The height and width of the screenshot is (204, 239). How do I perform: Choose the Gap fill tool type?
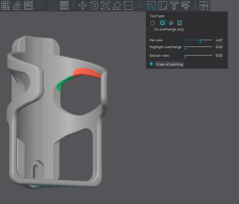[x=180, y=23]
